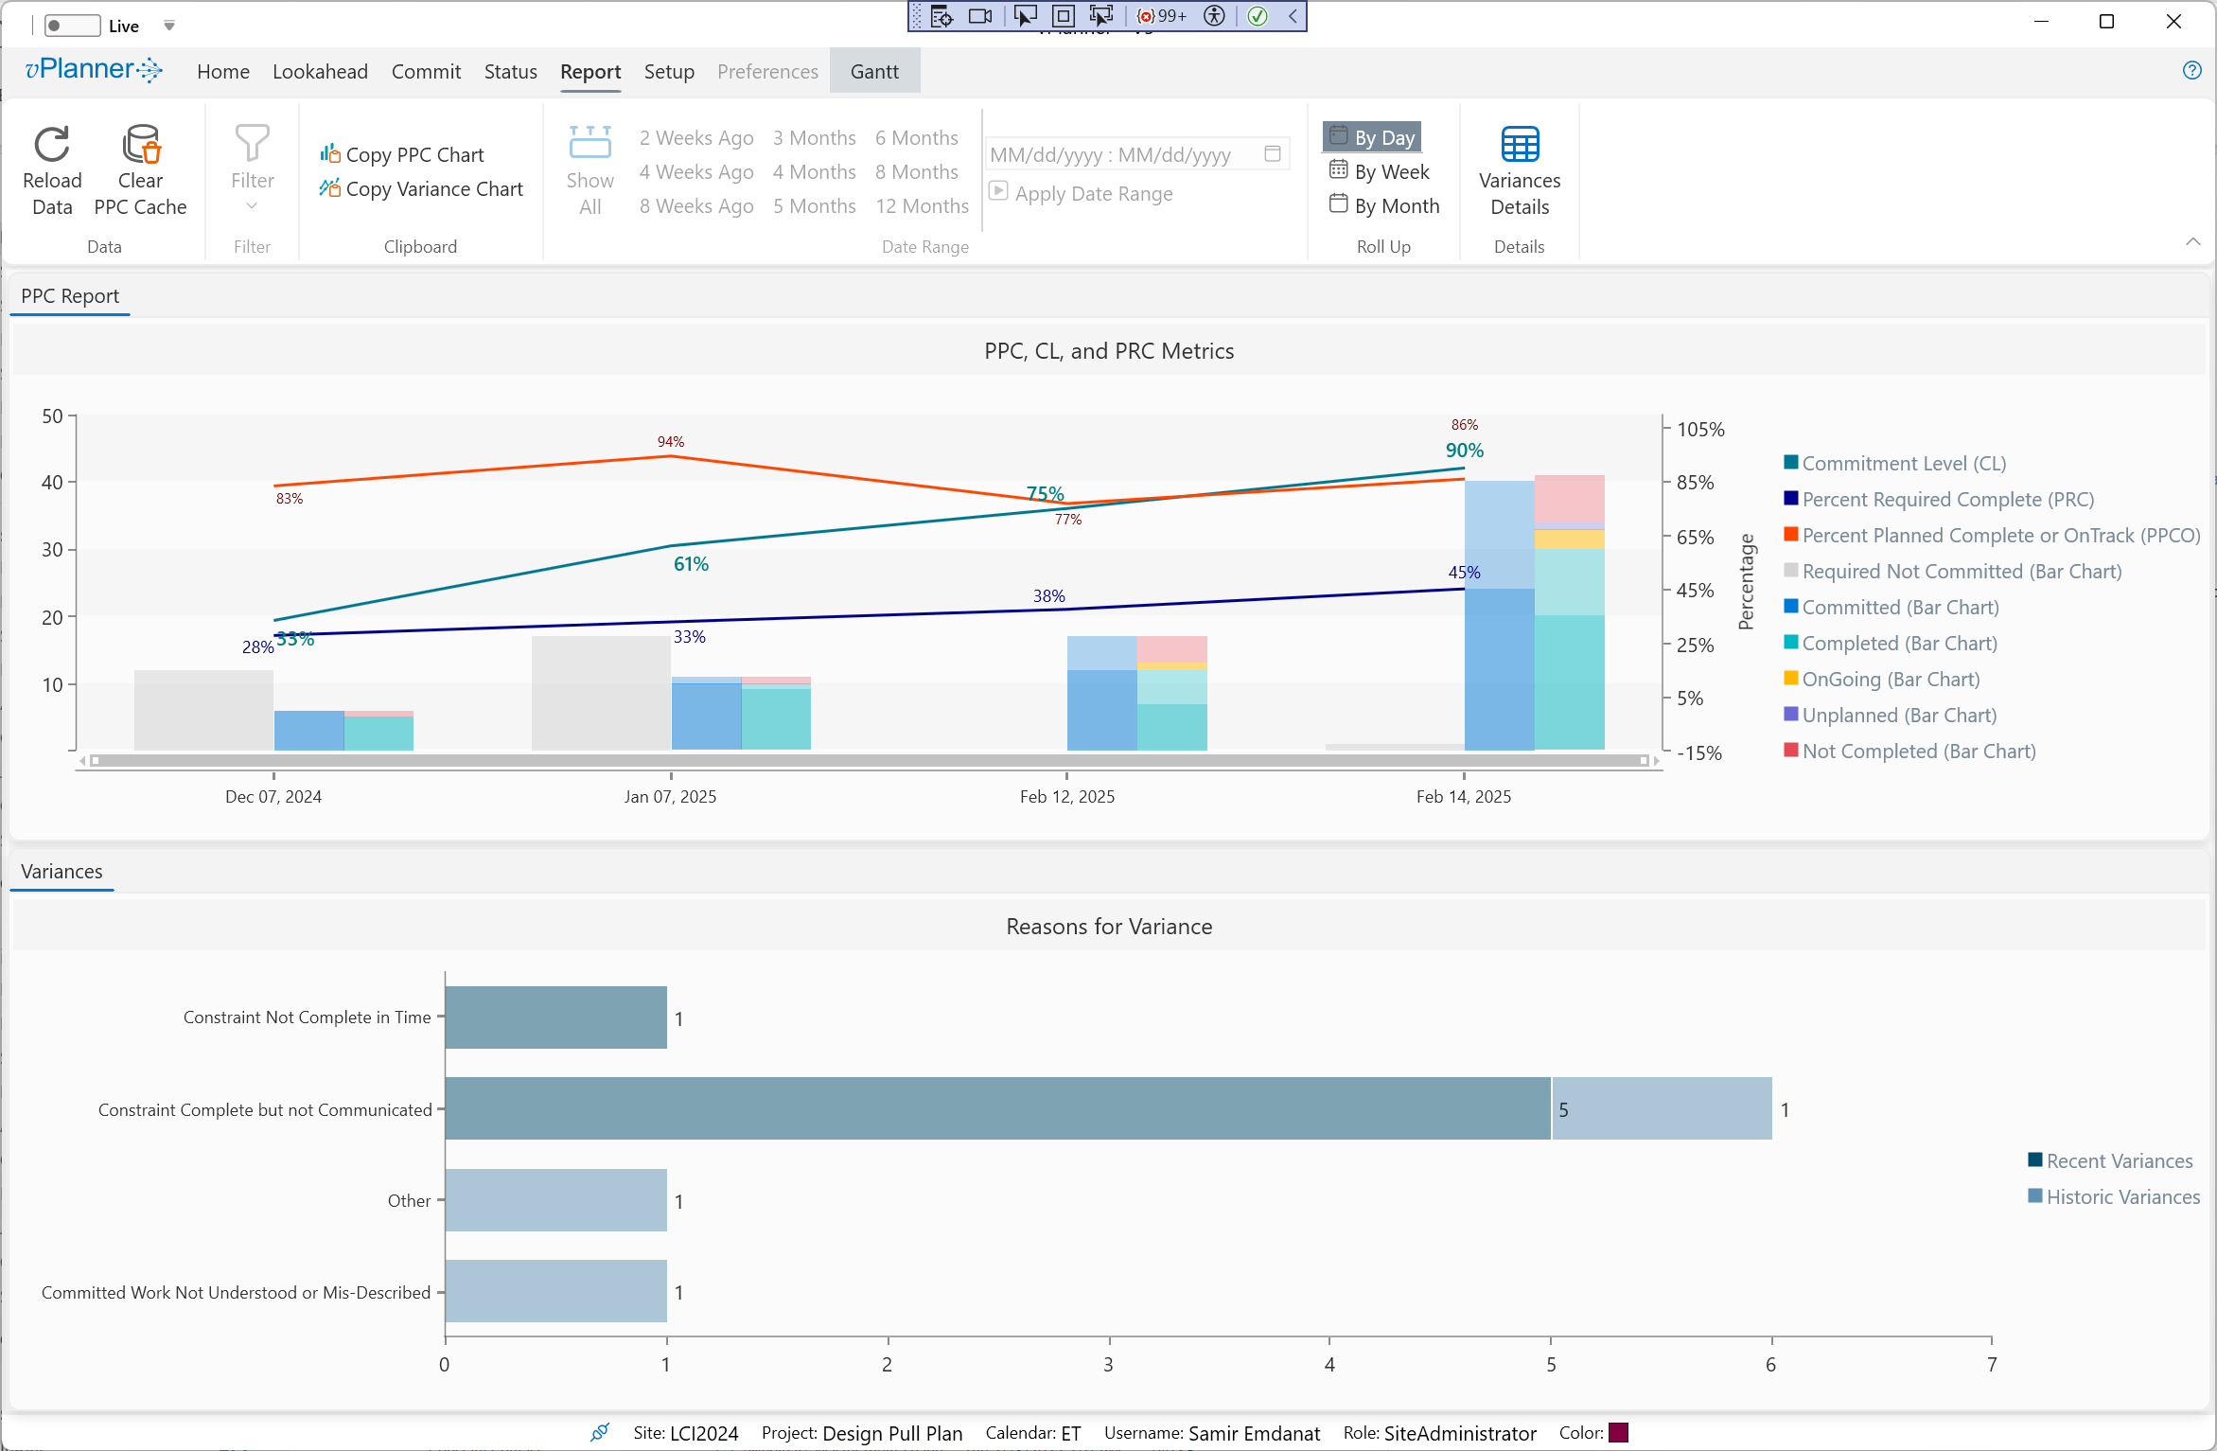Switch to the Lookahead menu tab
The width and height of the screenshot is (2217, 1451).
(x=320, y=72)
